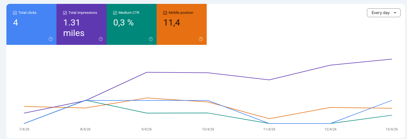This screenshot has width=407, height=139.
Task: Click purple impressions line peak at 9/4/26
Action: click(147, 72)
